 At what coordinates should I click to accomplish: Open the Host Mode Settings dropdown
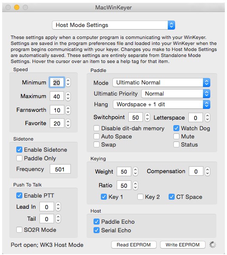113,25
